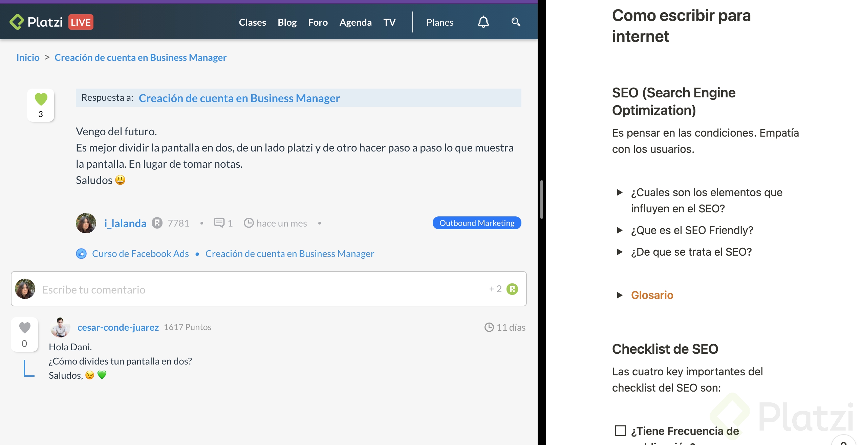Click the Facebook Ads course thumbs-up icon
Image resolution: width=862 pixels, height=445 pixels.
[x=81, y=254]
